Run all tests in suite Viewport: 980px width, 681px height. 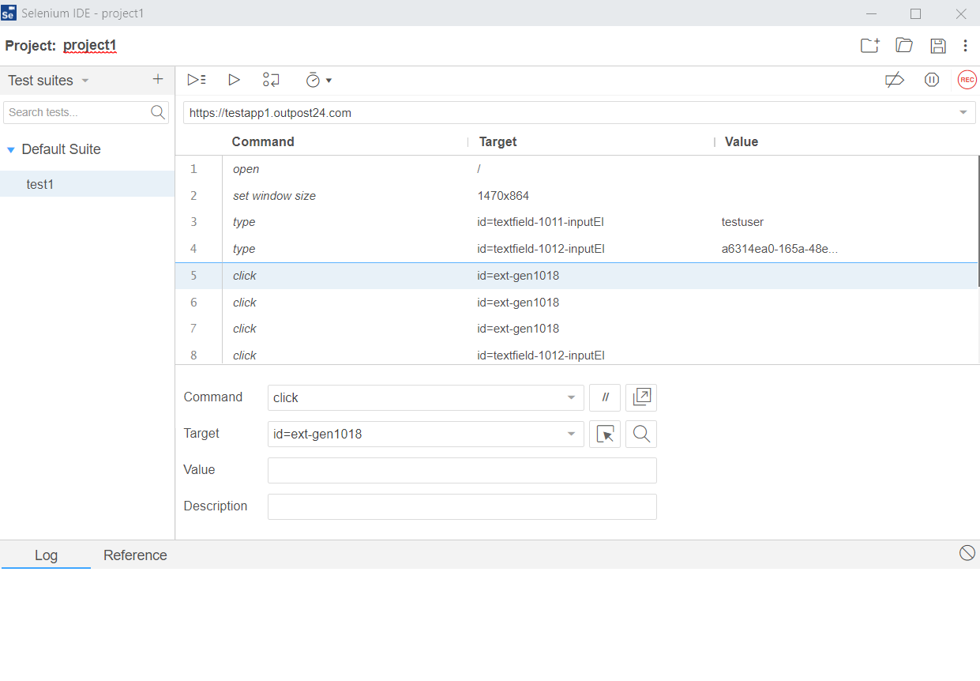click(x=197, y=80)
